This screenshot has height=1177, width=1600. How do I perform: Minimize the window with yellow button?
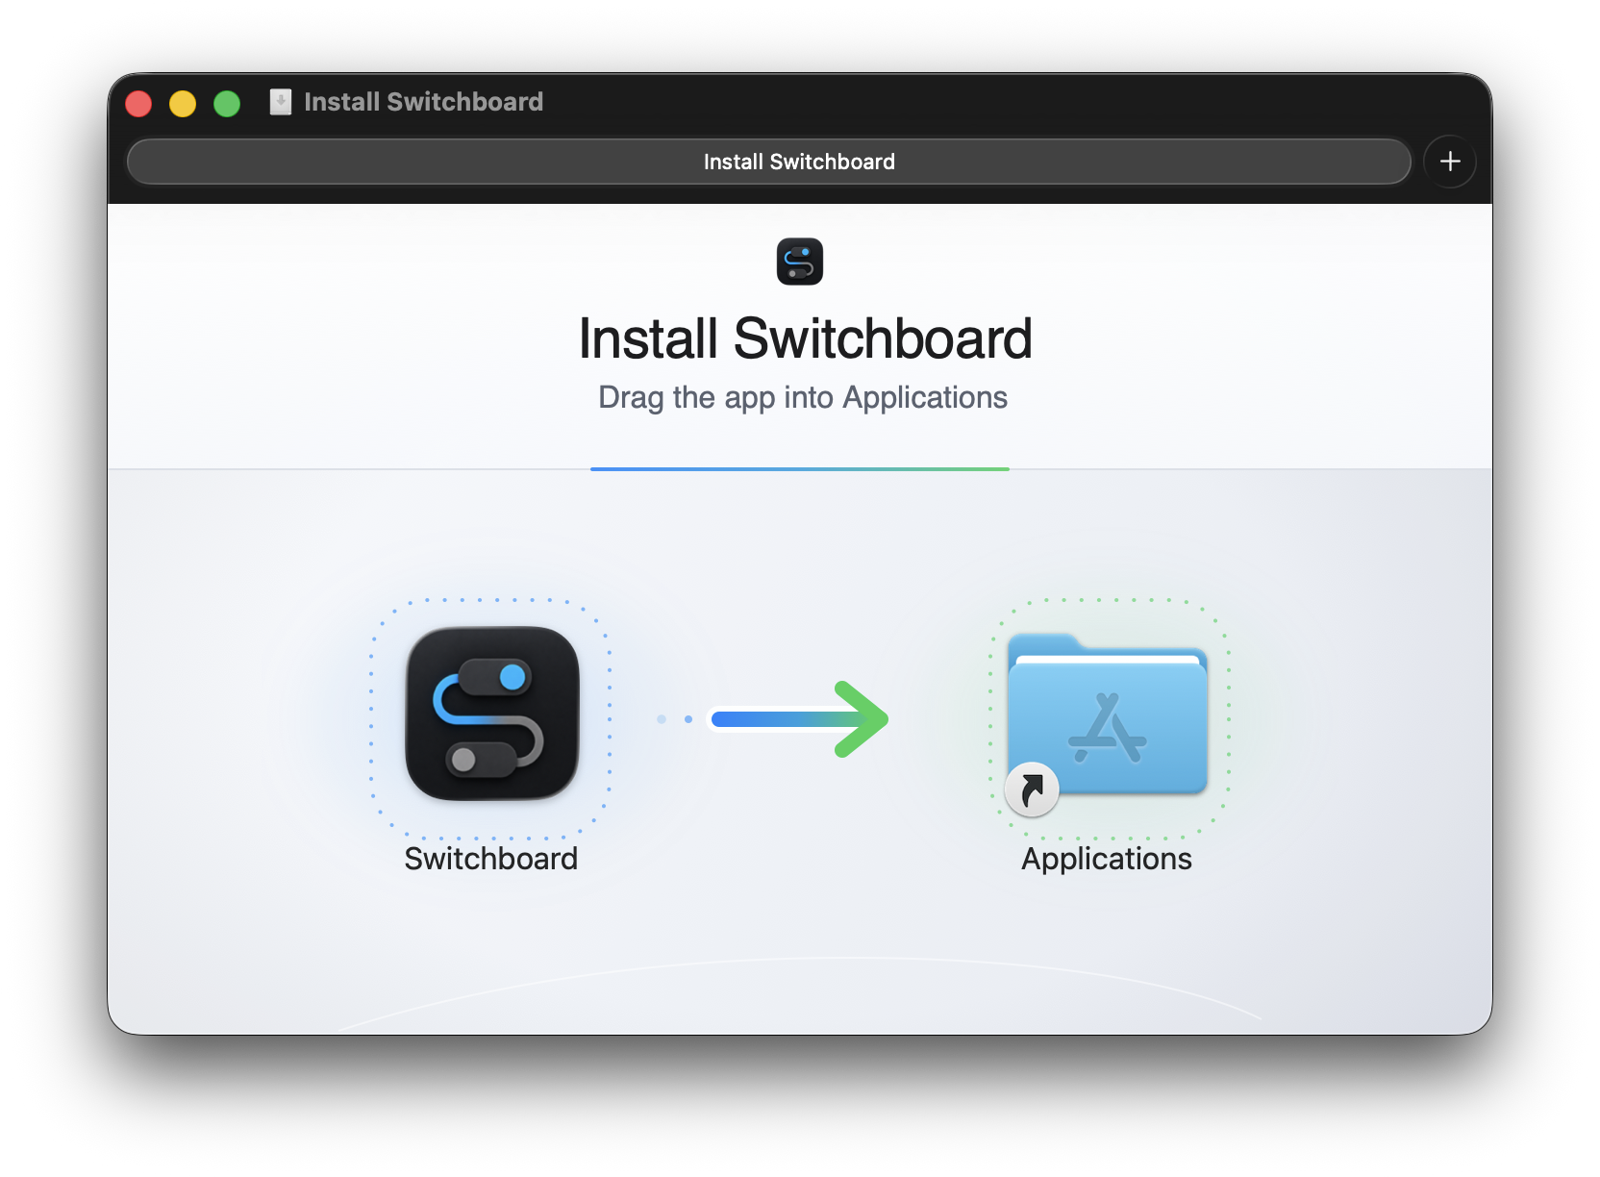coord(183,103)
